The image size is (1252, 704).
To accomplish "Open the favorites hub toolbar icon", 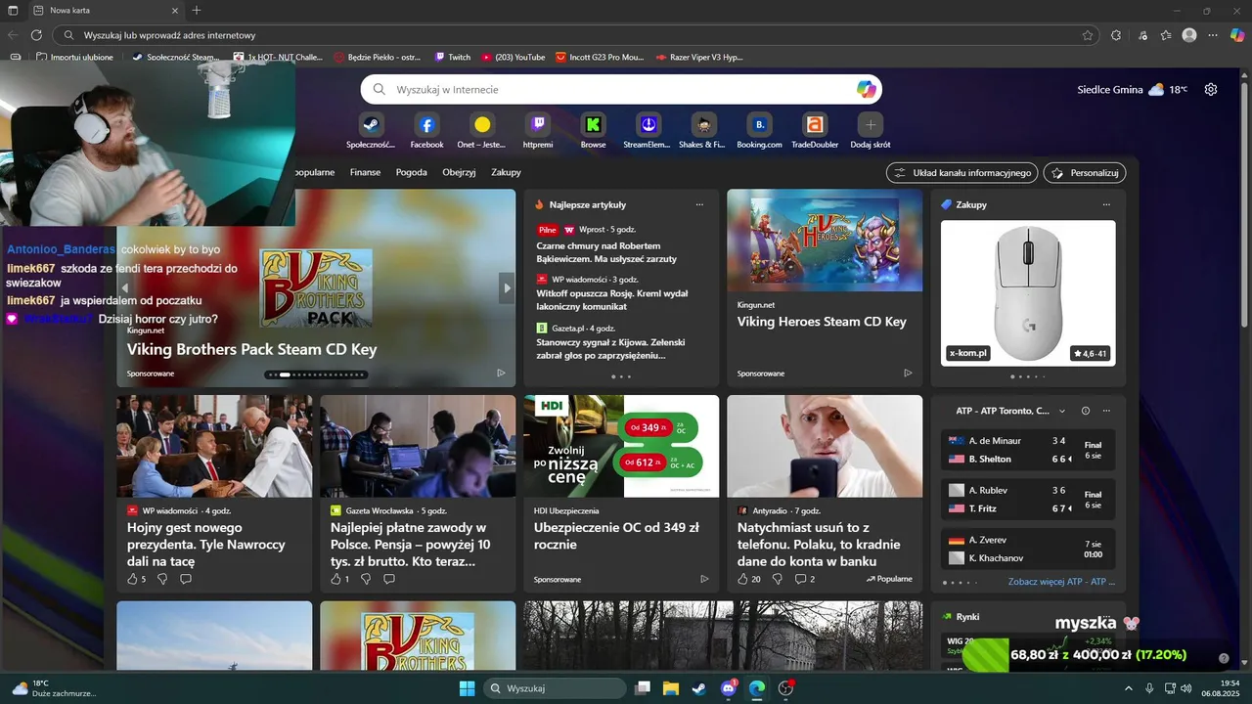I will [1166, 35].
